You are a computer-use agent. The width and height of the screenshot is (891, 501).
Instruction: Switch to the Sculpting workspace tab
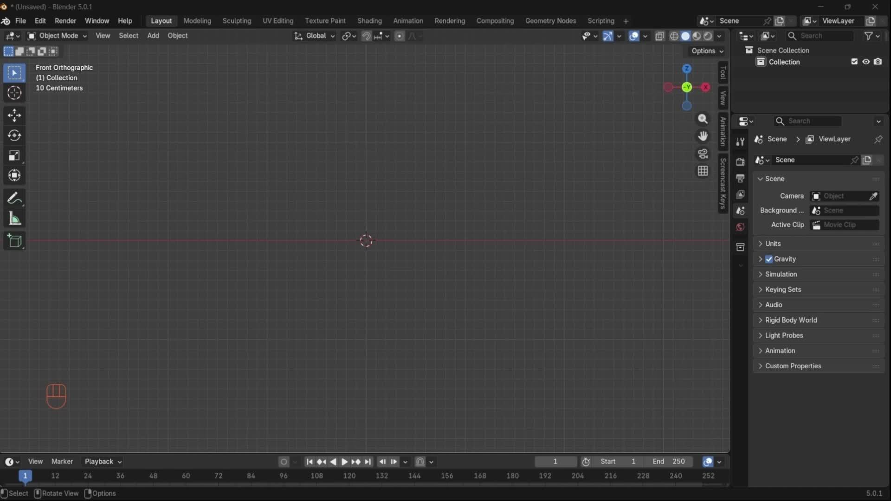(x=237, y=21)
